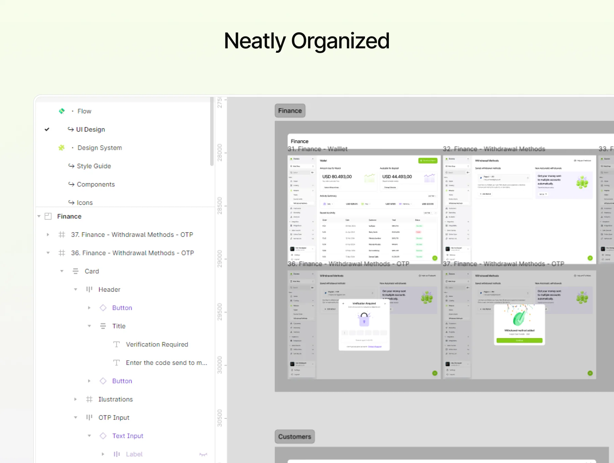The image size is (614, 463).
Task: Click the arrow icon before Style Guide
Action: coord(71,166)
